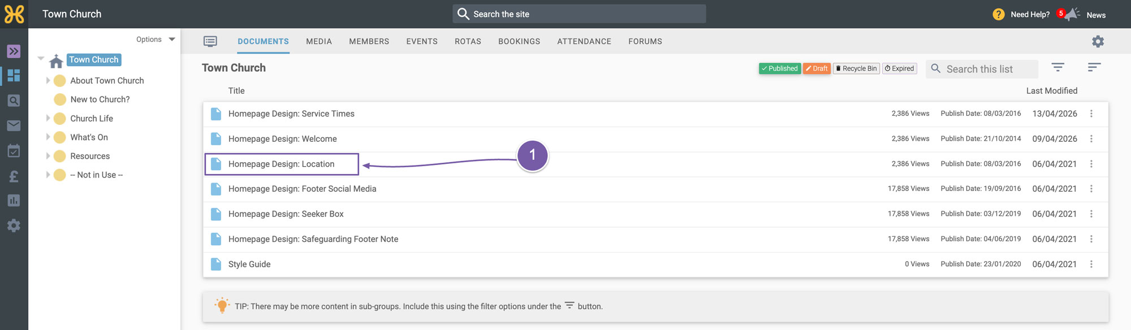Open more options for Location row
This screenshot has height=330, width=1131.
pyautogui.click(x=1091, y=164)
